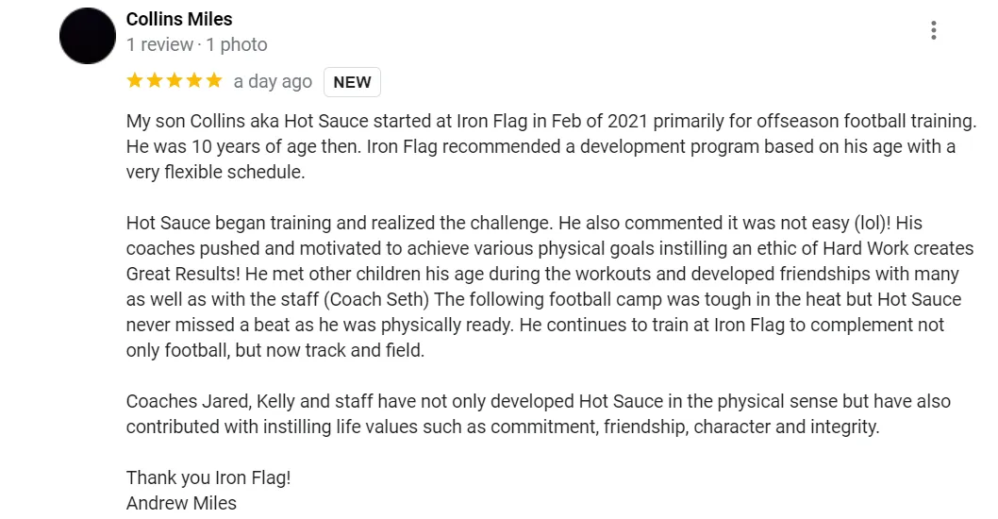Click the reviewer's black profile avatar
Screen dimensions: 998x519
click(88, 36)
